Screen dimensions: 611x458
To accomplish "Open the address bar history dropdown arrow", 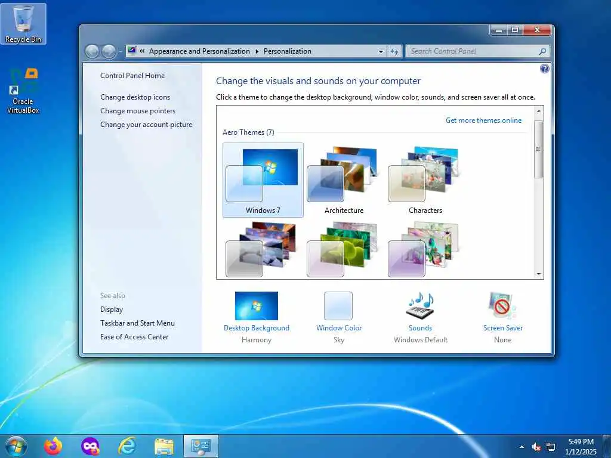I will click(x=381, y=51).
